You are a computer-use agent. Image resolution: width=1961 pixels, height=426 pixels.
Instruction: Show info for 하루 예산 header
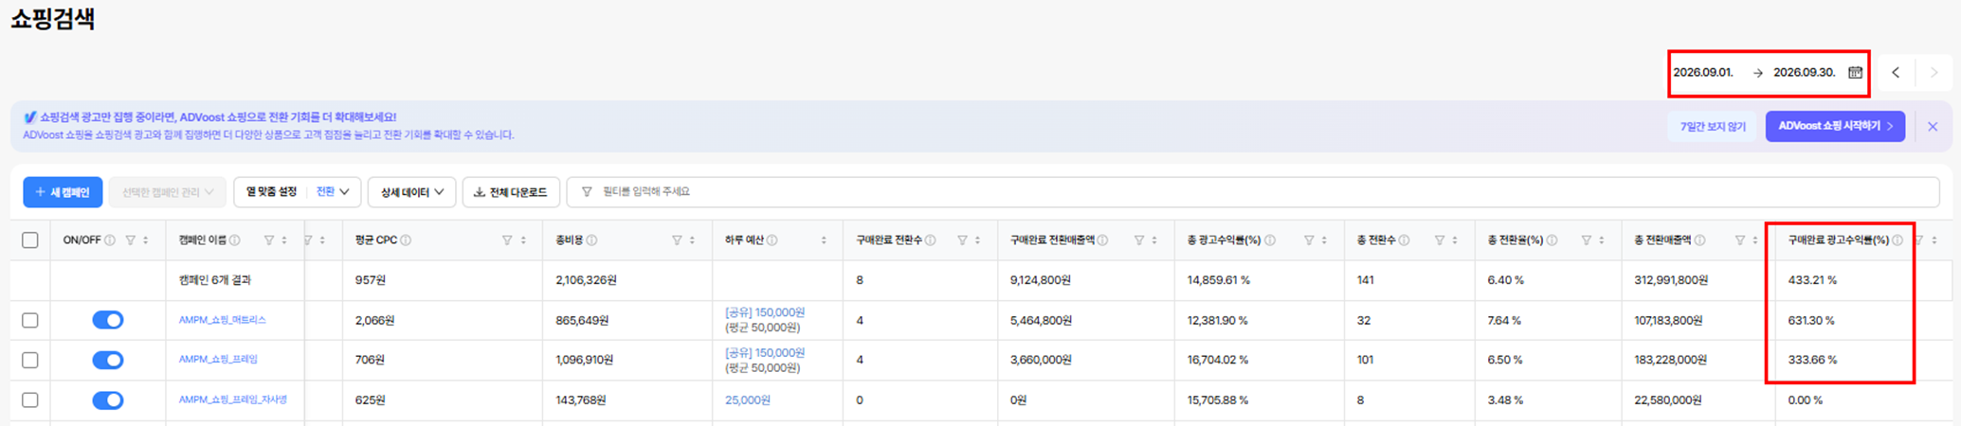[x=772, y=240]
